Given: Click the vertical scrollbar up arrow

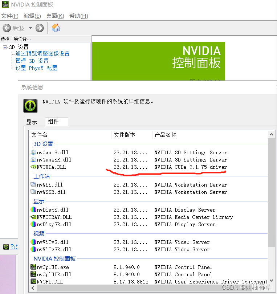Looking at the screenshot, I should (x=271, y=135).
